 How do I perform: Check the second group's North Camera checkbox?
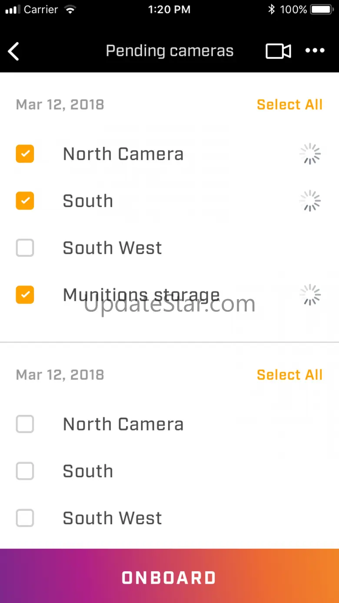[x=25, y=424]
